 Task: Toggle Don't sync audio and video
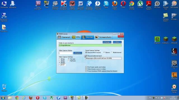pyautogui.click(x=86, y=67)
